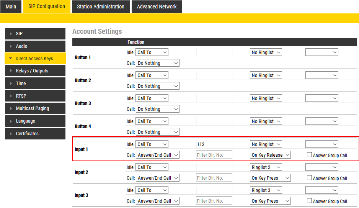
Task: Open the Advanced Network tab
Action: (x=157, y=7)
